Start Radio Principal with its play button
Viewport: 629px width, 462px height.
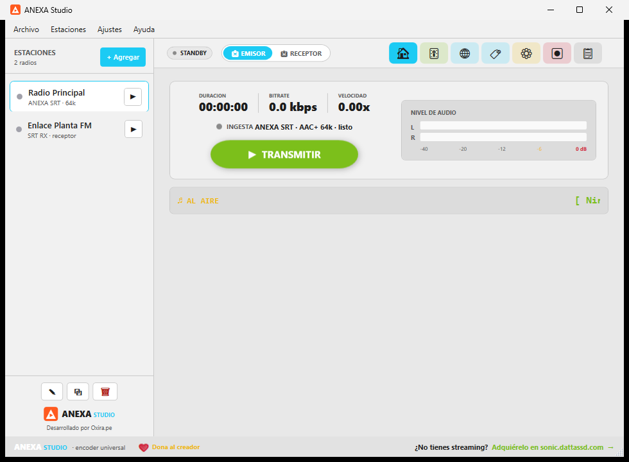pyautogui.click(x=133, y=97)
